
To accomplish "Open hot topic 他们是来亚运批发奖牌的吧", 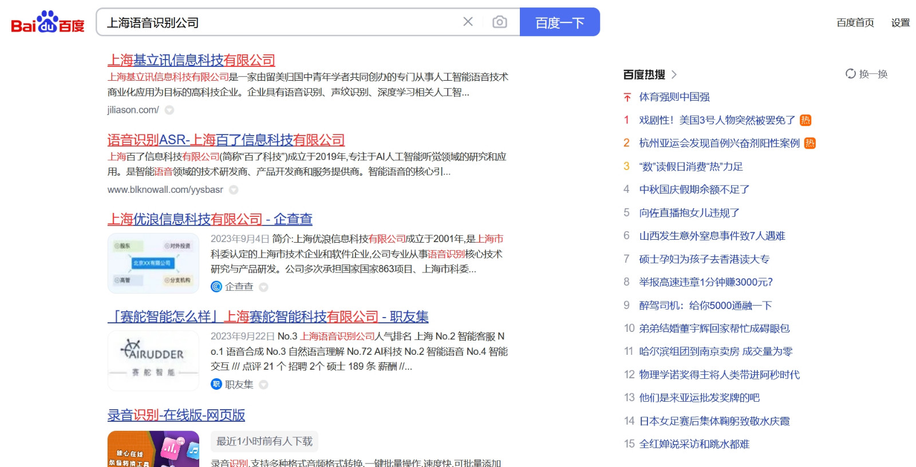I will tap(700, 398).
